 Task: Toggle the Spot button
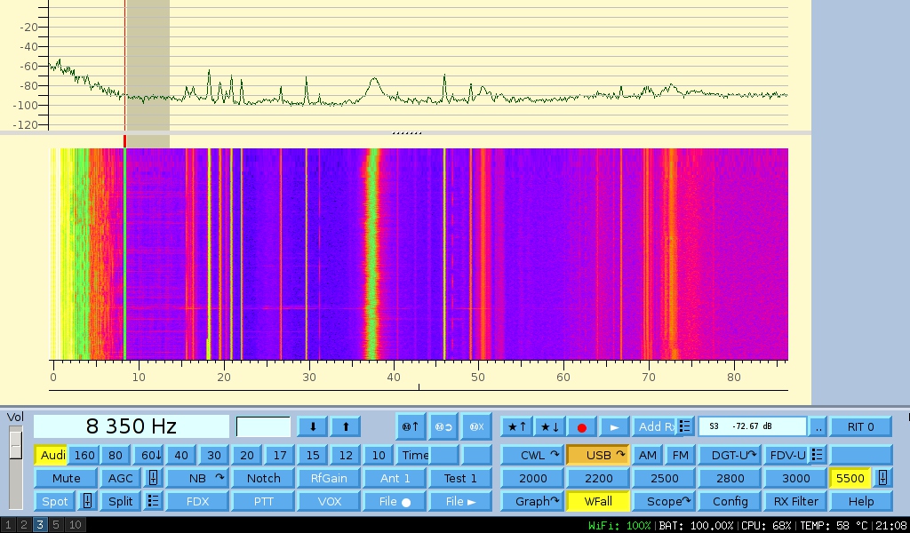55,501
